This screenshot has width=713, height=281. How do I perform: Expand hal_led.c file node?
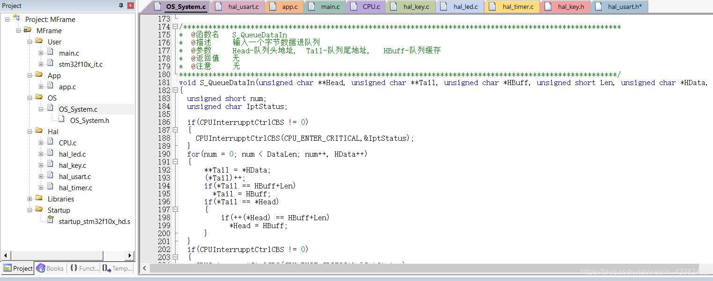tap(41, 154)
